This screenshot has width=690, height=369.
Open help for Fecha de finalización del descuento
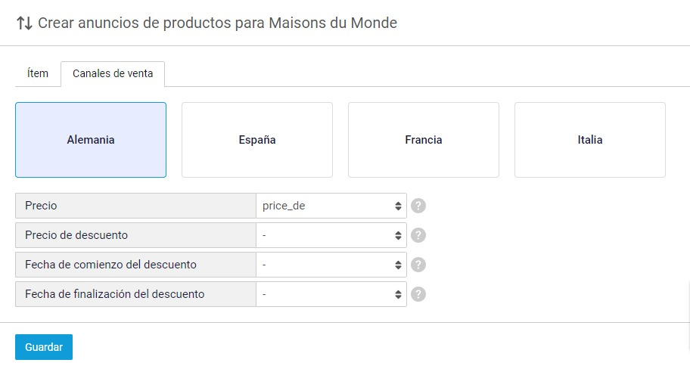[418, 294]
